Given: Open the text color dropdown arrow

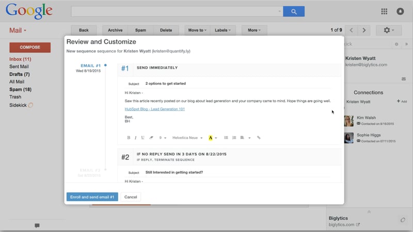Looking at the screenshot, I should (216, 138).
